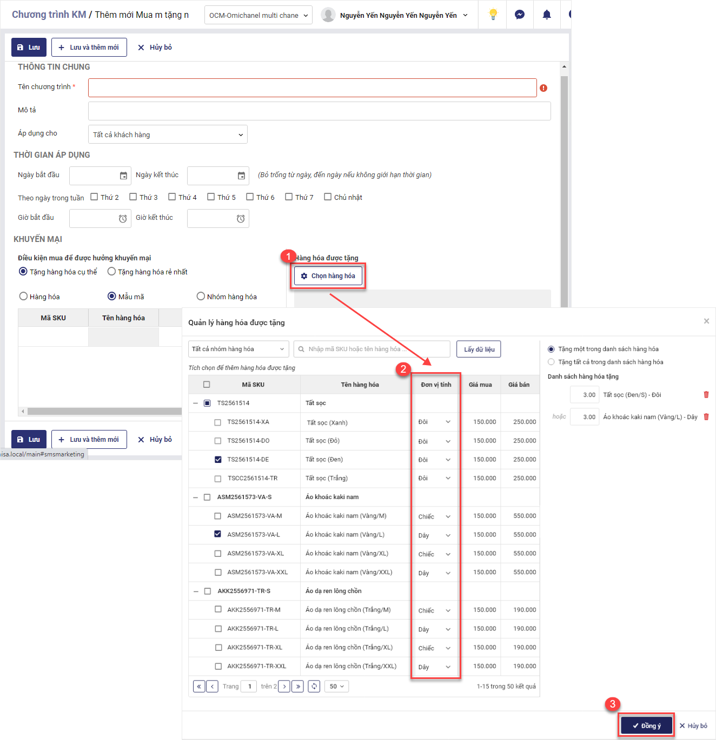Open clock picker for Giờ kết thúc
The image size is (716, 740).
[241, 218]
